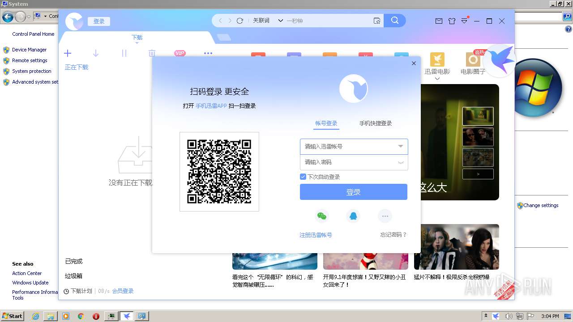Open the mail envelope icon in title bar
573x322 pixels.
[439, 21]
